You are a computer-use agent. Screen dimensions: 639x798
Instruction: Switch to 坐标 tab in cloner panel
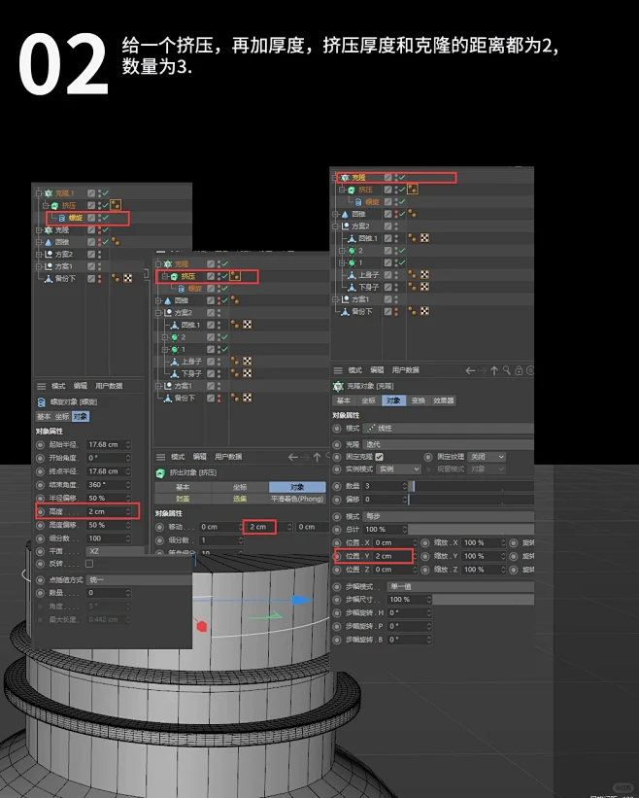369,401
